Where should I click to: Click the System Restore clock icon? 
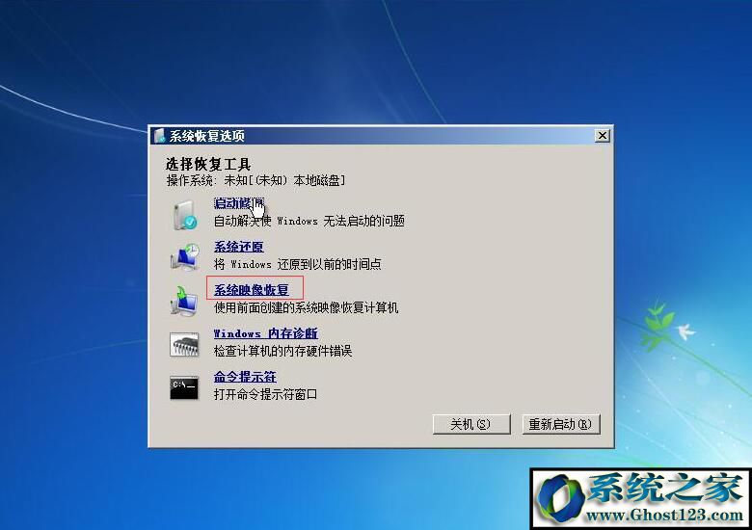point(184,256)
